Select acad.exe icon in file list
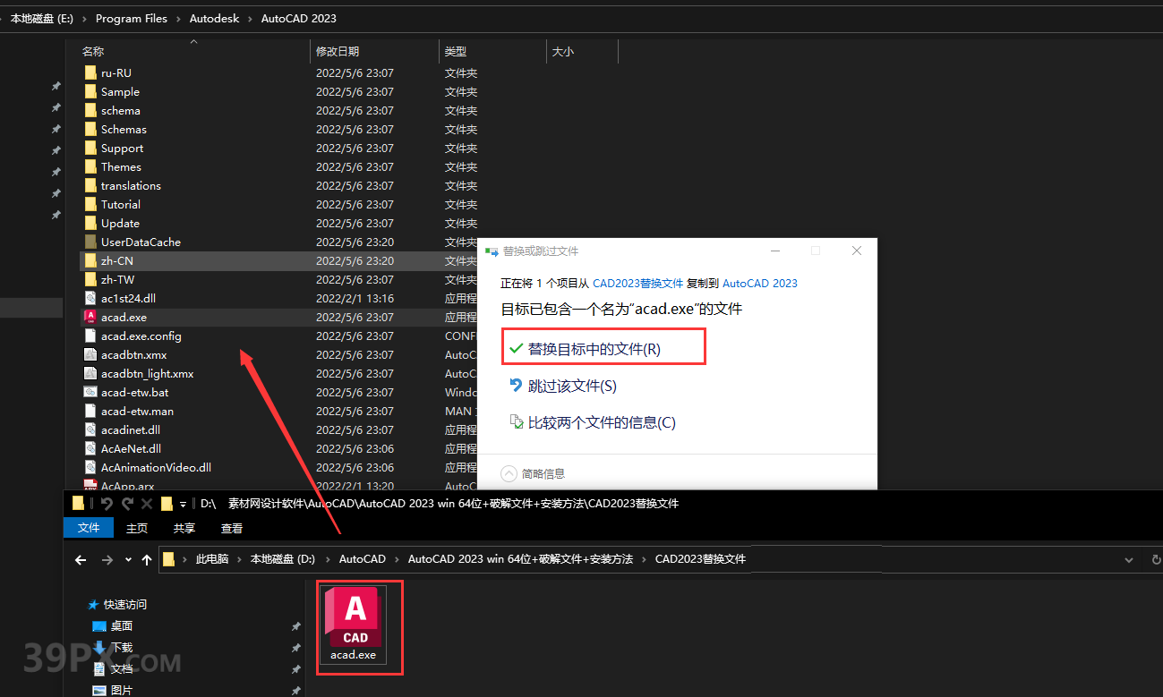This screenshot has height=697, width=1163. click(x=90, y=317)
